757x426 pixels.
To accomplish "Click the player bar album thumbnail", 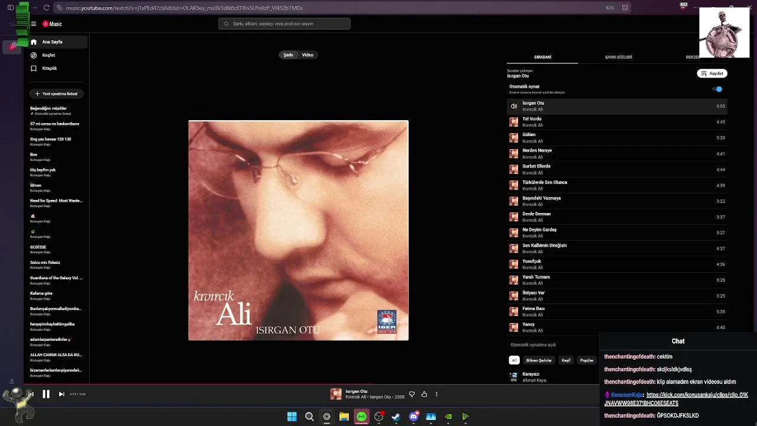I will [x=336, y=394].
